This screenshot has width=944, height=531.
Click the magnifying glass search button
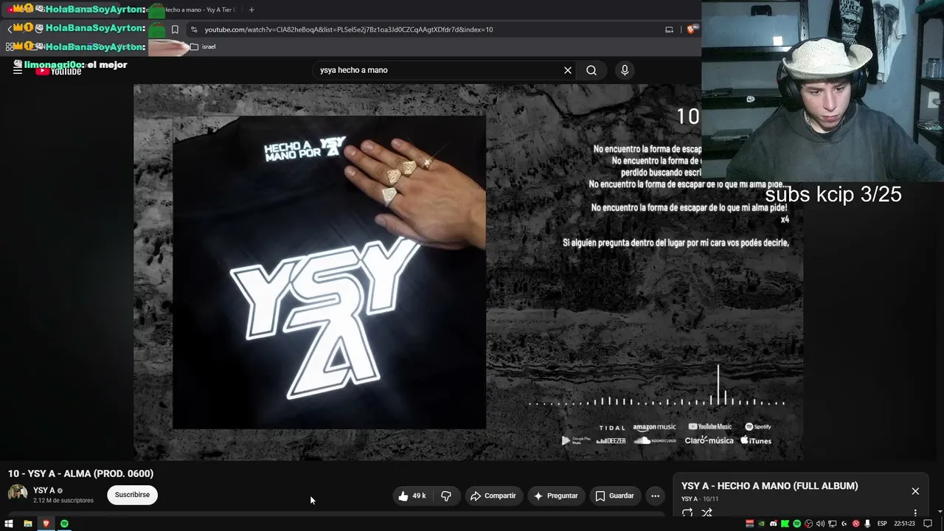pyautogui.click(x=591, y=70)
